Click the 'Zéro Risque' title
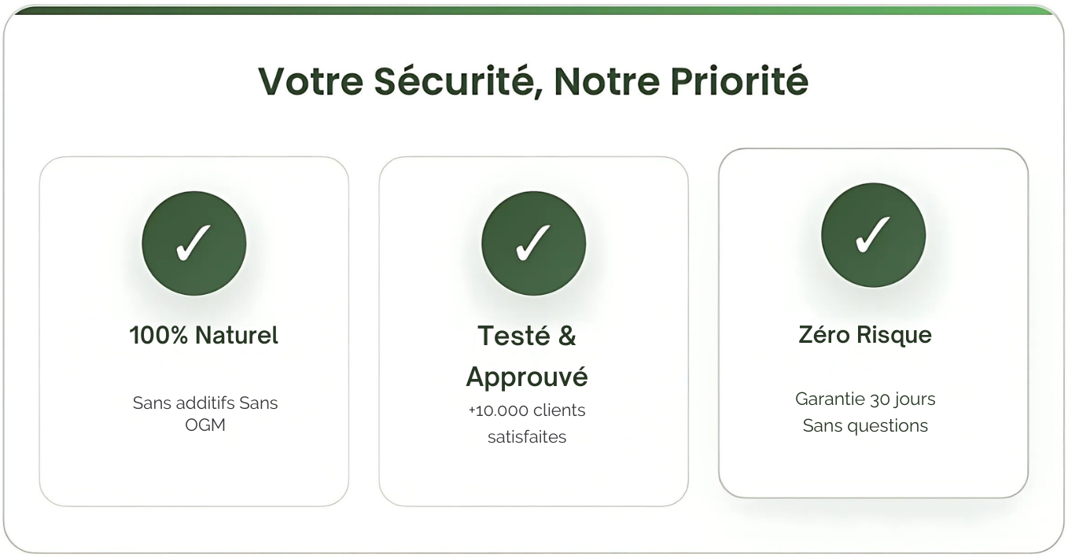 tap(865, 335)
